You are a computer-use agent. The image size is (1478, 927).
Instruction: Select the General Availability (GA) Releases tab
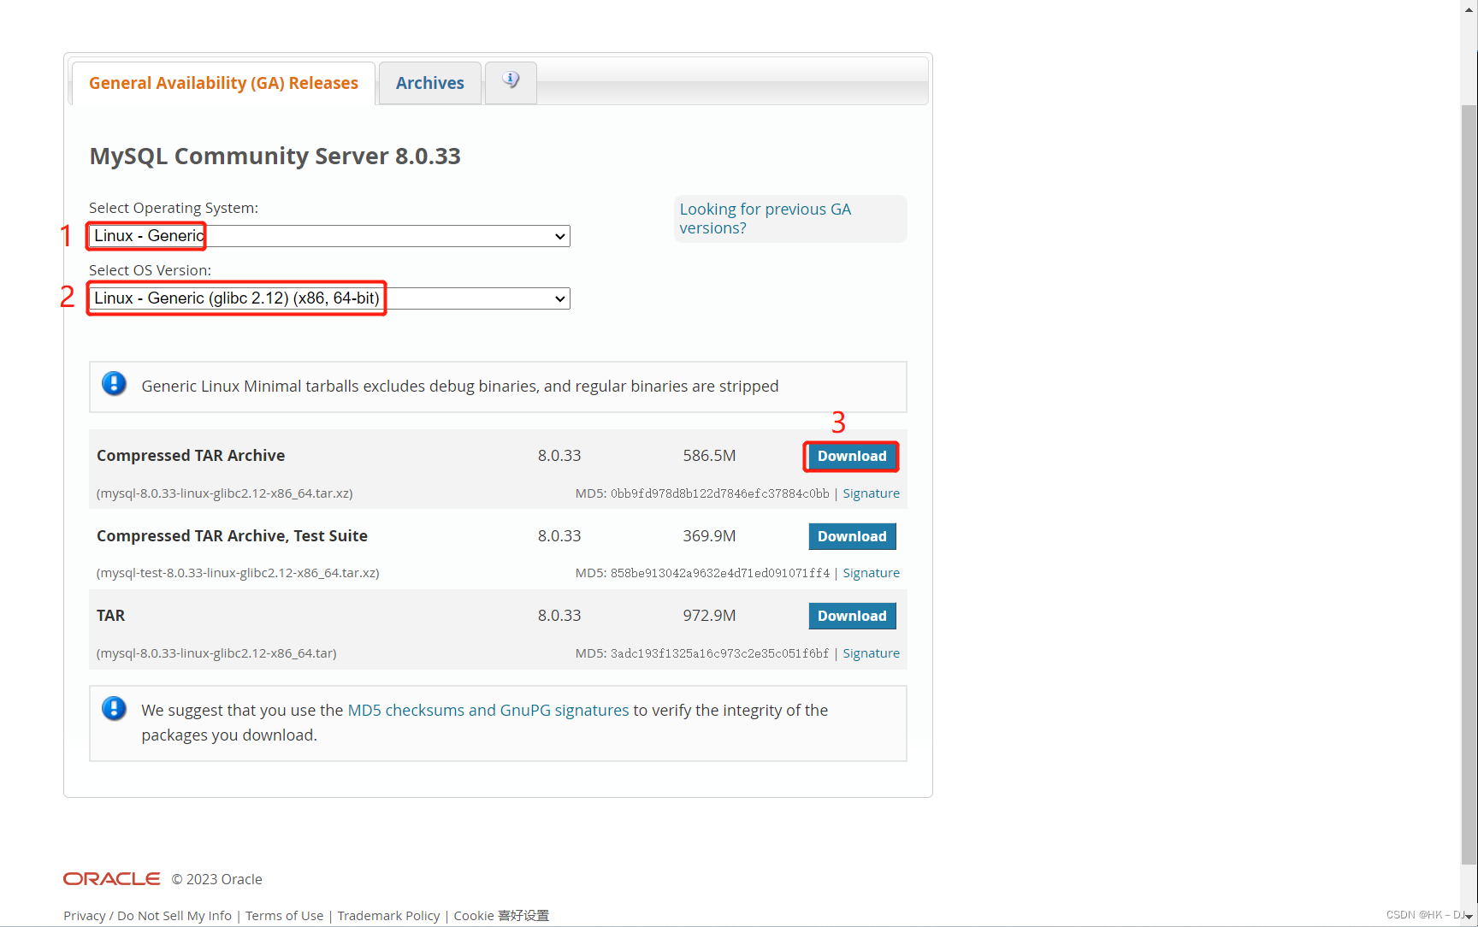(223, 83)
